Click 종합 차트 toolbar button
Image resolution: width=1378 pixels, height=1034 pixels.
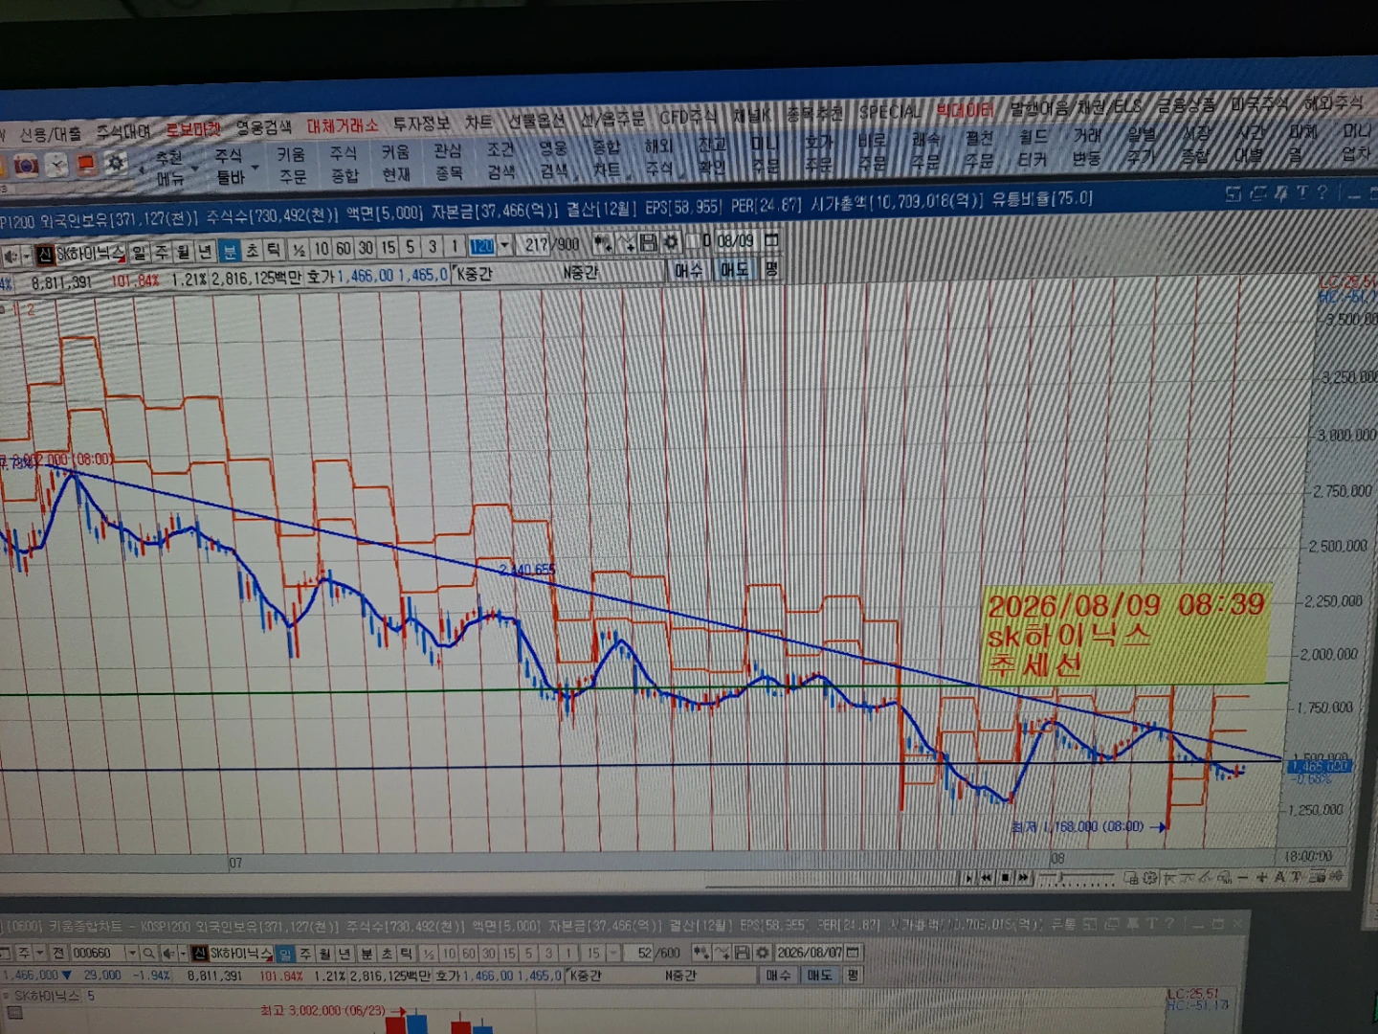click(x=607, y=158)
